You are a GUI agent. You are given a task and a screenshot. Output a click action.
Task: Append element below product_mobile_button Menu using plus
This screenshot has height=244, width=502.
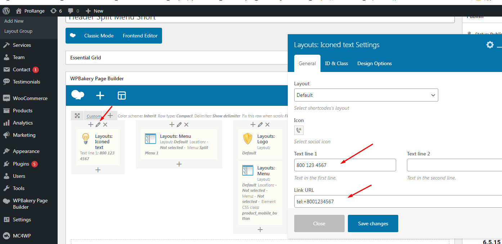pyautogui.click(x=260, y=230)
